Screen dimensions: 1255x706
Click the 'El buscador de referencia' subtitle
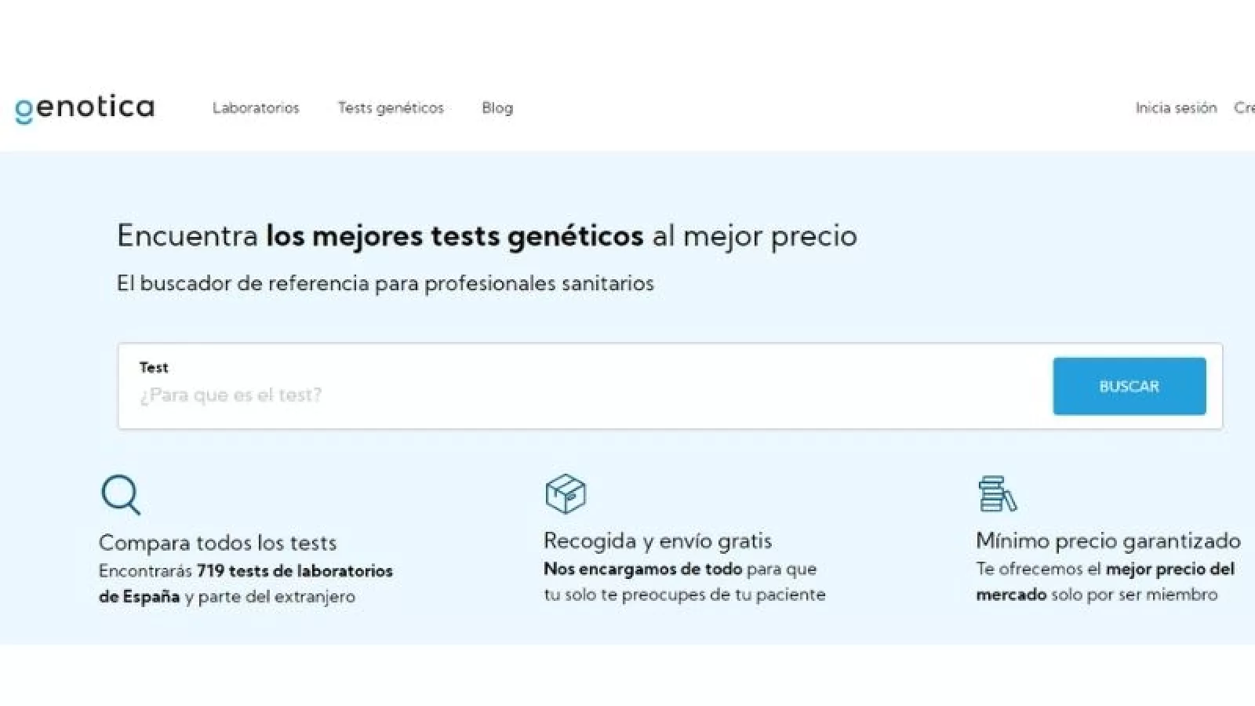385,283
